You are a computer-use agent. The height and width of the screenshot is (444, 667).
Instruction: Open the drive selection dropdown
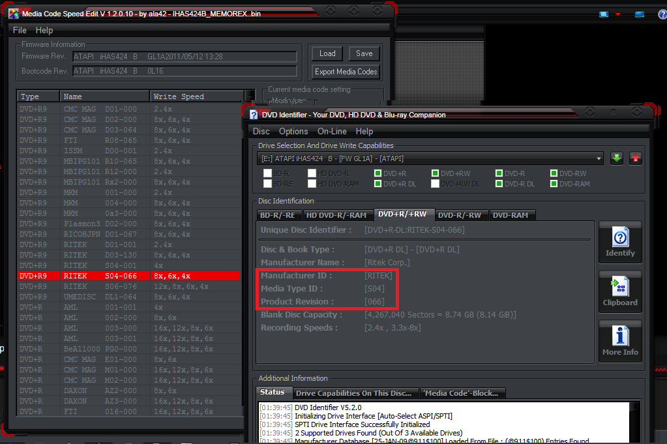tap(430, 158)
